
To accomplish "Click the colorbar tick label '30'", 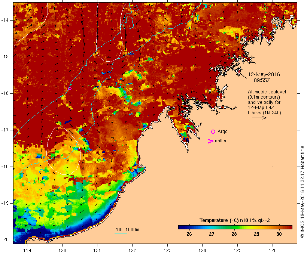I will pos(279,234).
